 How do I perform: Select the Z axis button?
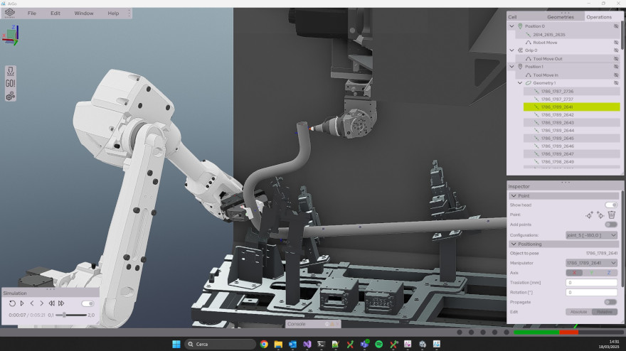[x=609, y=273]
